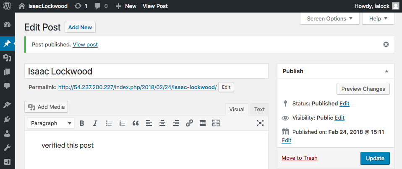
Task: Click the post title input field
Action: pyautogui.click(x=146, y=71)
